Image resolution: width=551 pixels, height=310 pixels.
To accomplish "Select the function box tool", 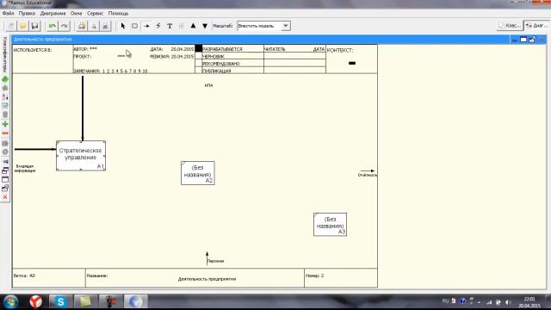I will (x=134, y=26).
